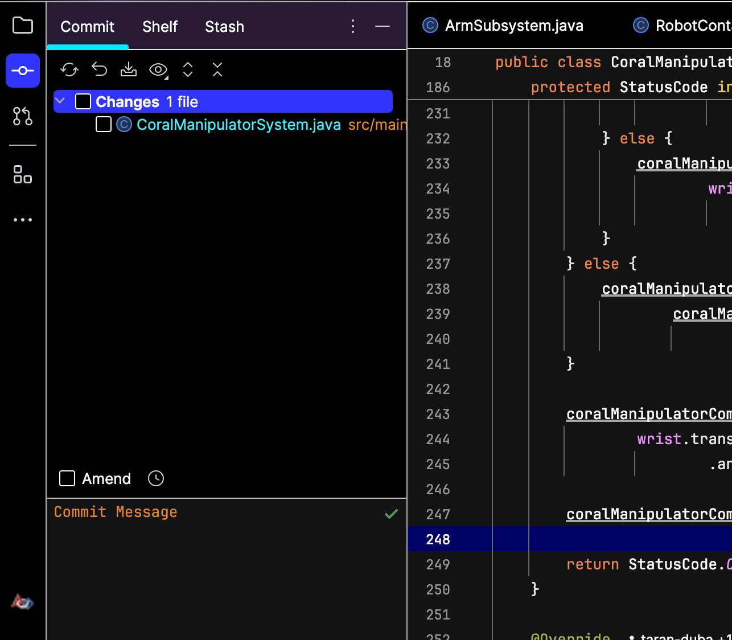The height and width of the screenshot is (640, 732).
Task: Show more tool windows ellipsis
Action: [23, 220]
